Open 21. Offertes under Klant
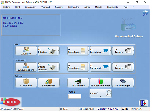Screen dimensions: 150x111 48,51
